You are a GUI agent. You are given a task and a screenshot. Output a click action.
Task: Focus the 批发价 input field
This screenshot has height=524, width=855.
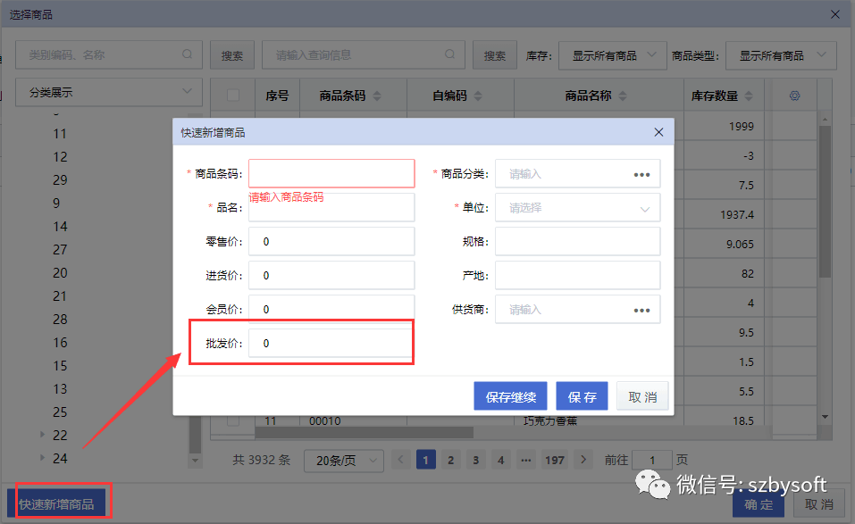click(331, 343)
